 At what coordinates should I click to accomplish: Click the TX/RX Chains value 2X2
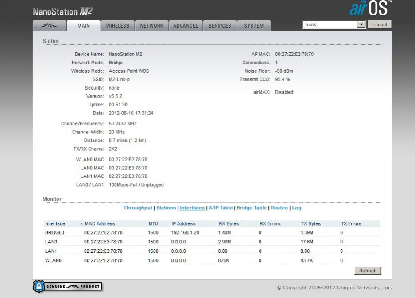coord(113,149)
